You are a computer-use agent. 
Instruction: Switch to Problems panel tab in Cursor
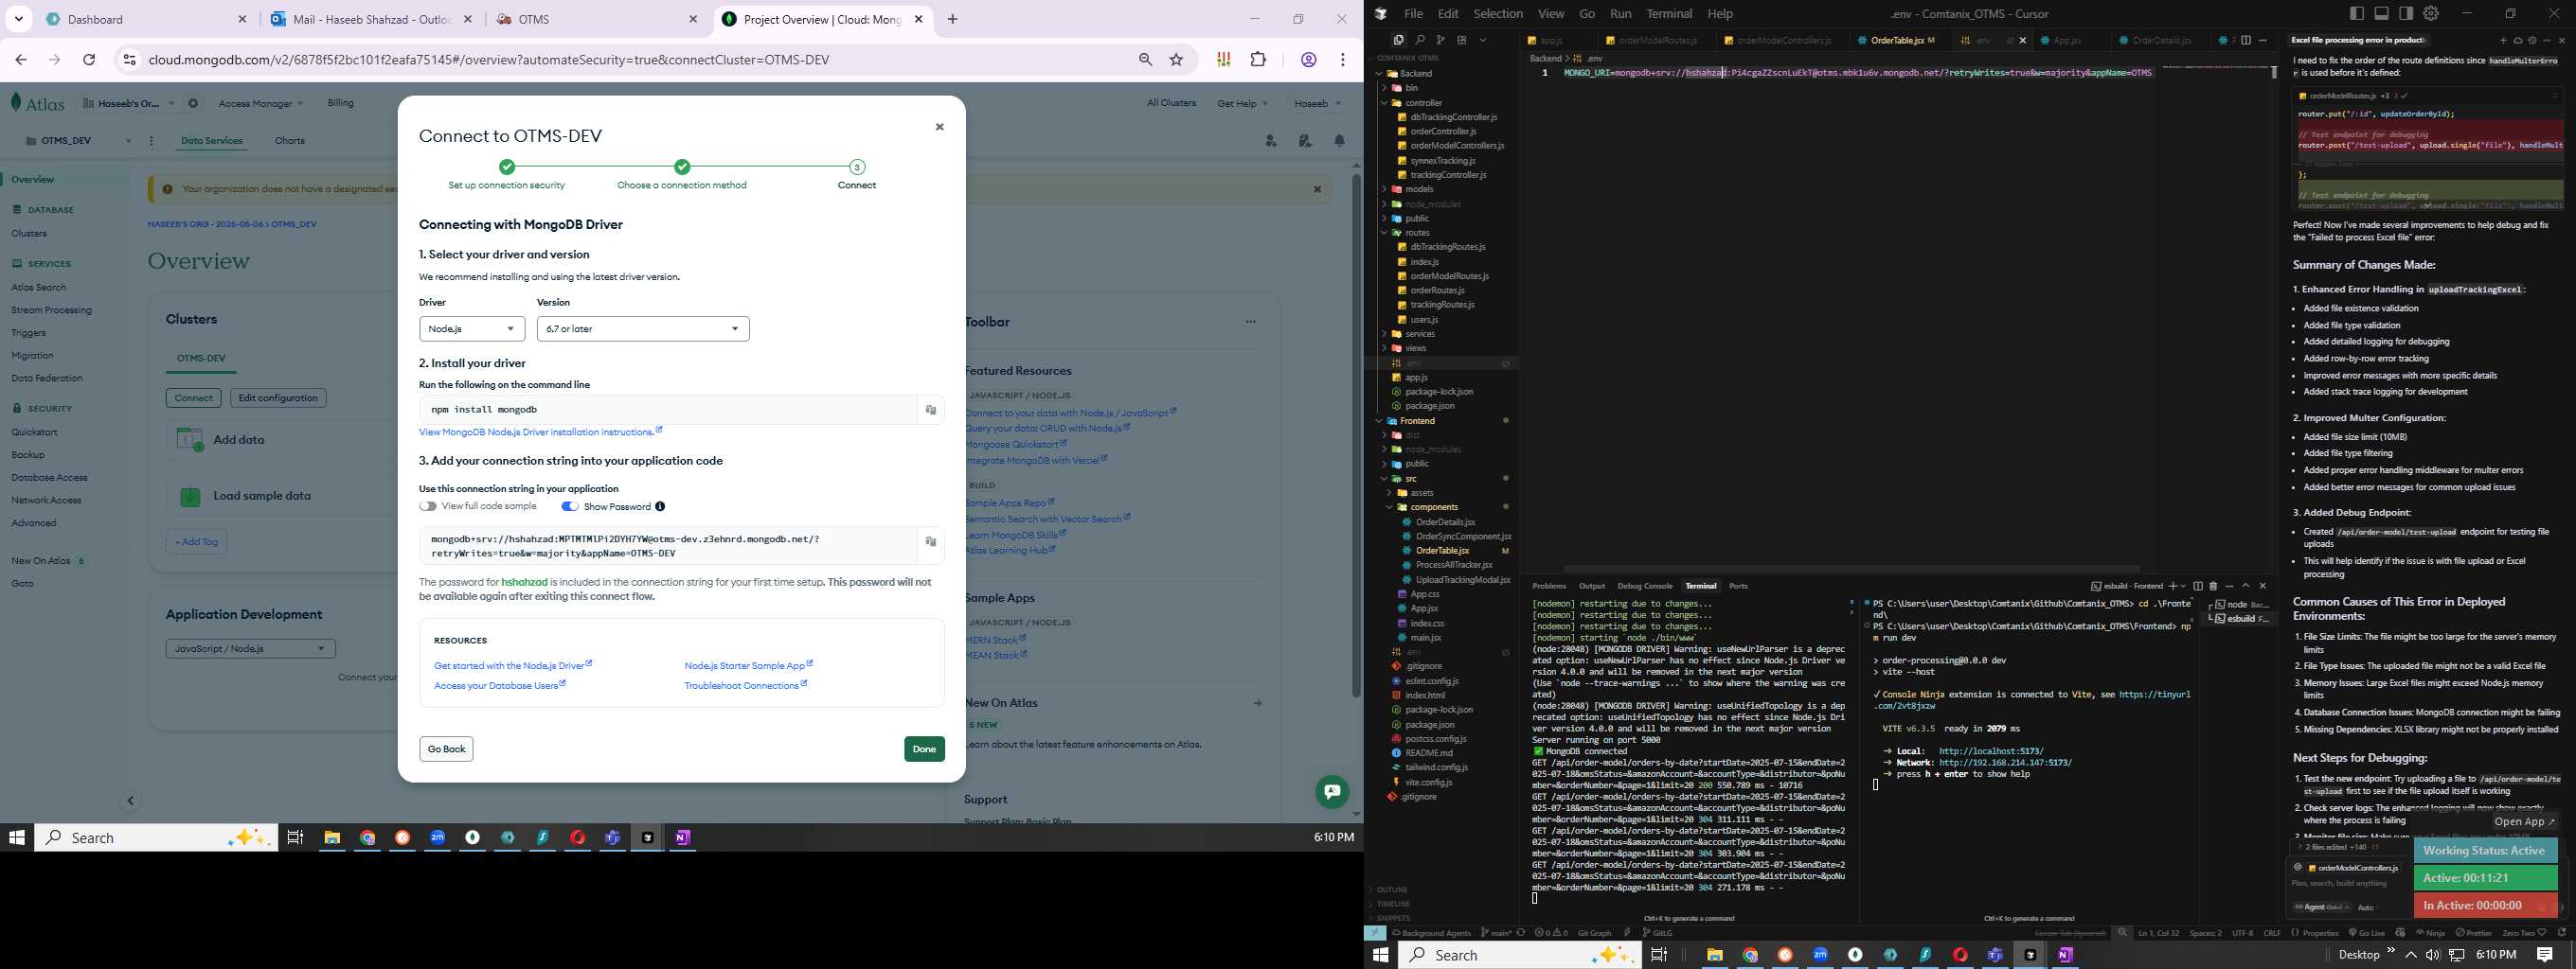1549,587
